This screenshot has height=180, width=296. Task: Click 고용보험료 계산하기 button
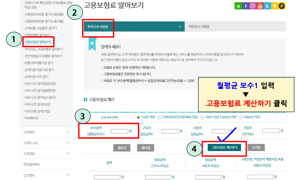(224, 148)
